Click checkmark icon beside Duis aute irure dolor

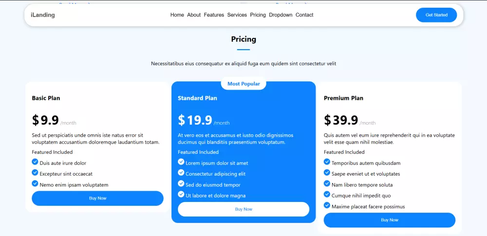pyautogui.click(x=35, y=162)
